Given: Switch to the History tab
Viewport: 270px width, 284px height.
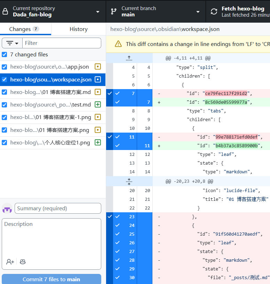Looking at the screenshot, I should tap(78, 29).
